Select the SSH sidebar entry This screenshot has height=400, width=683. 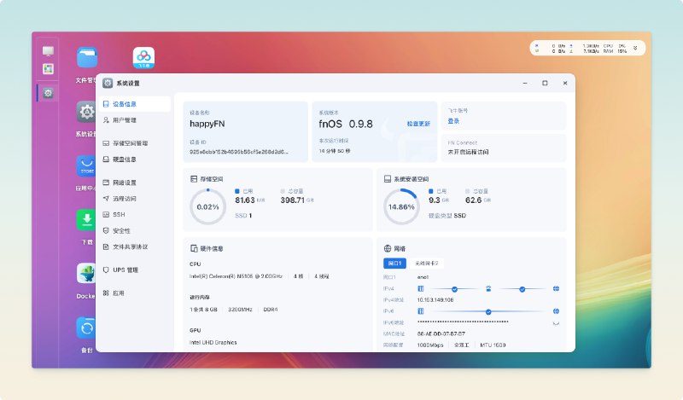coord(118,214)
